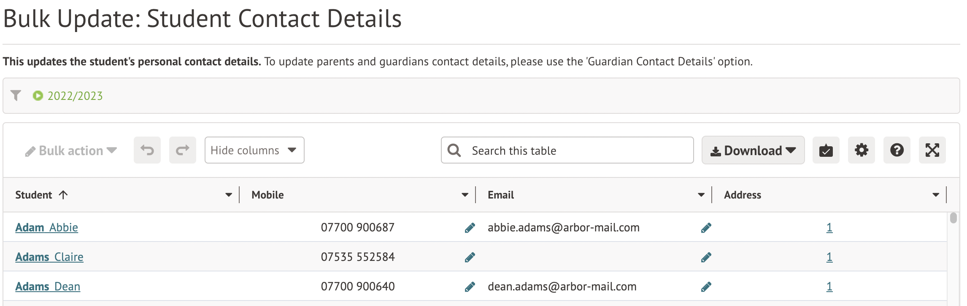Open table settings gear icon
The height and width of the screenshot is (306, 967).
coord(861,150)
